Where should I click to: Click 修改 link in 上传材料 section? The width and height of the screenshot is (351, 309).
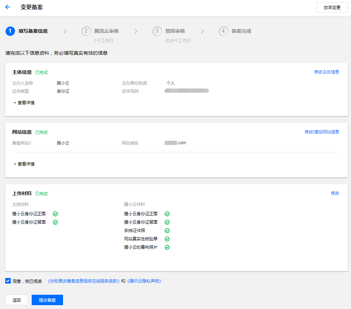point(335,193)
